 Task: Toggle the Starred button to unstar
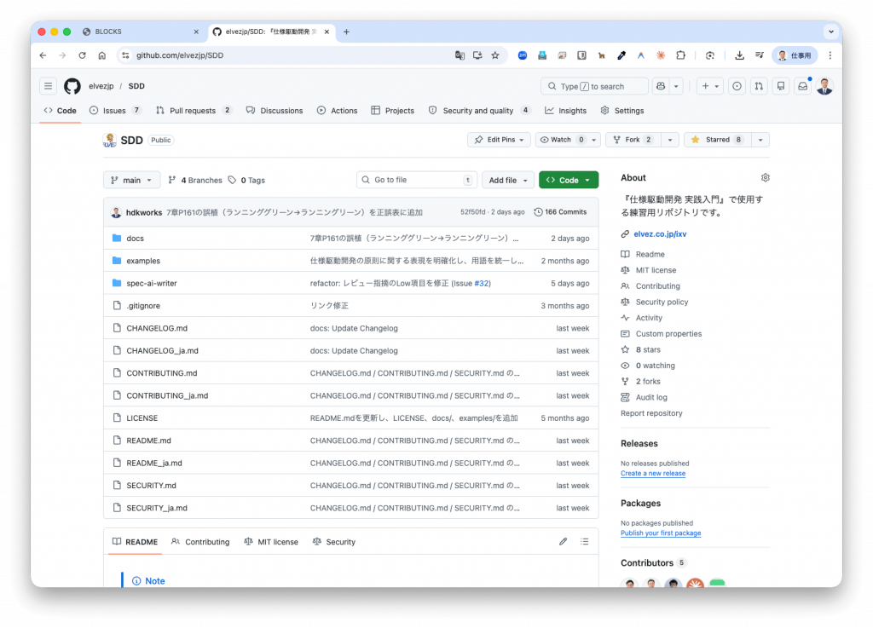[x=716, y=140]
